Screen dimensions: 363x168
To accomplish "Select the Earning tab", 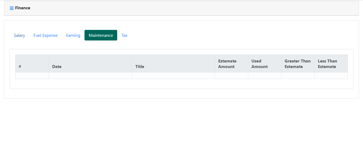I will [x=73, y=35].
